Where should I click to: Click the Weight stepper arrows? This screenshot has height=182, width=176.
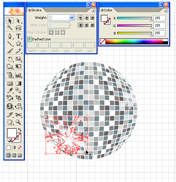pyautogui.click(x=50, y=18)
